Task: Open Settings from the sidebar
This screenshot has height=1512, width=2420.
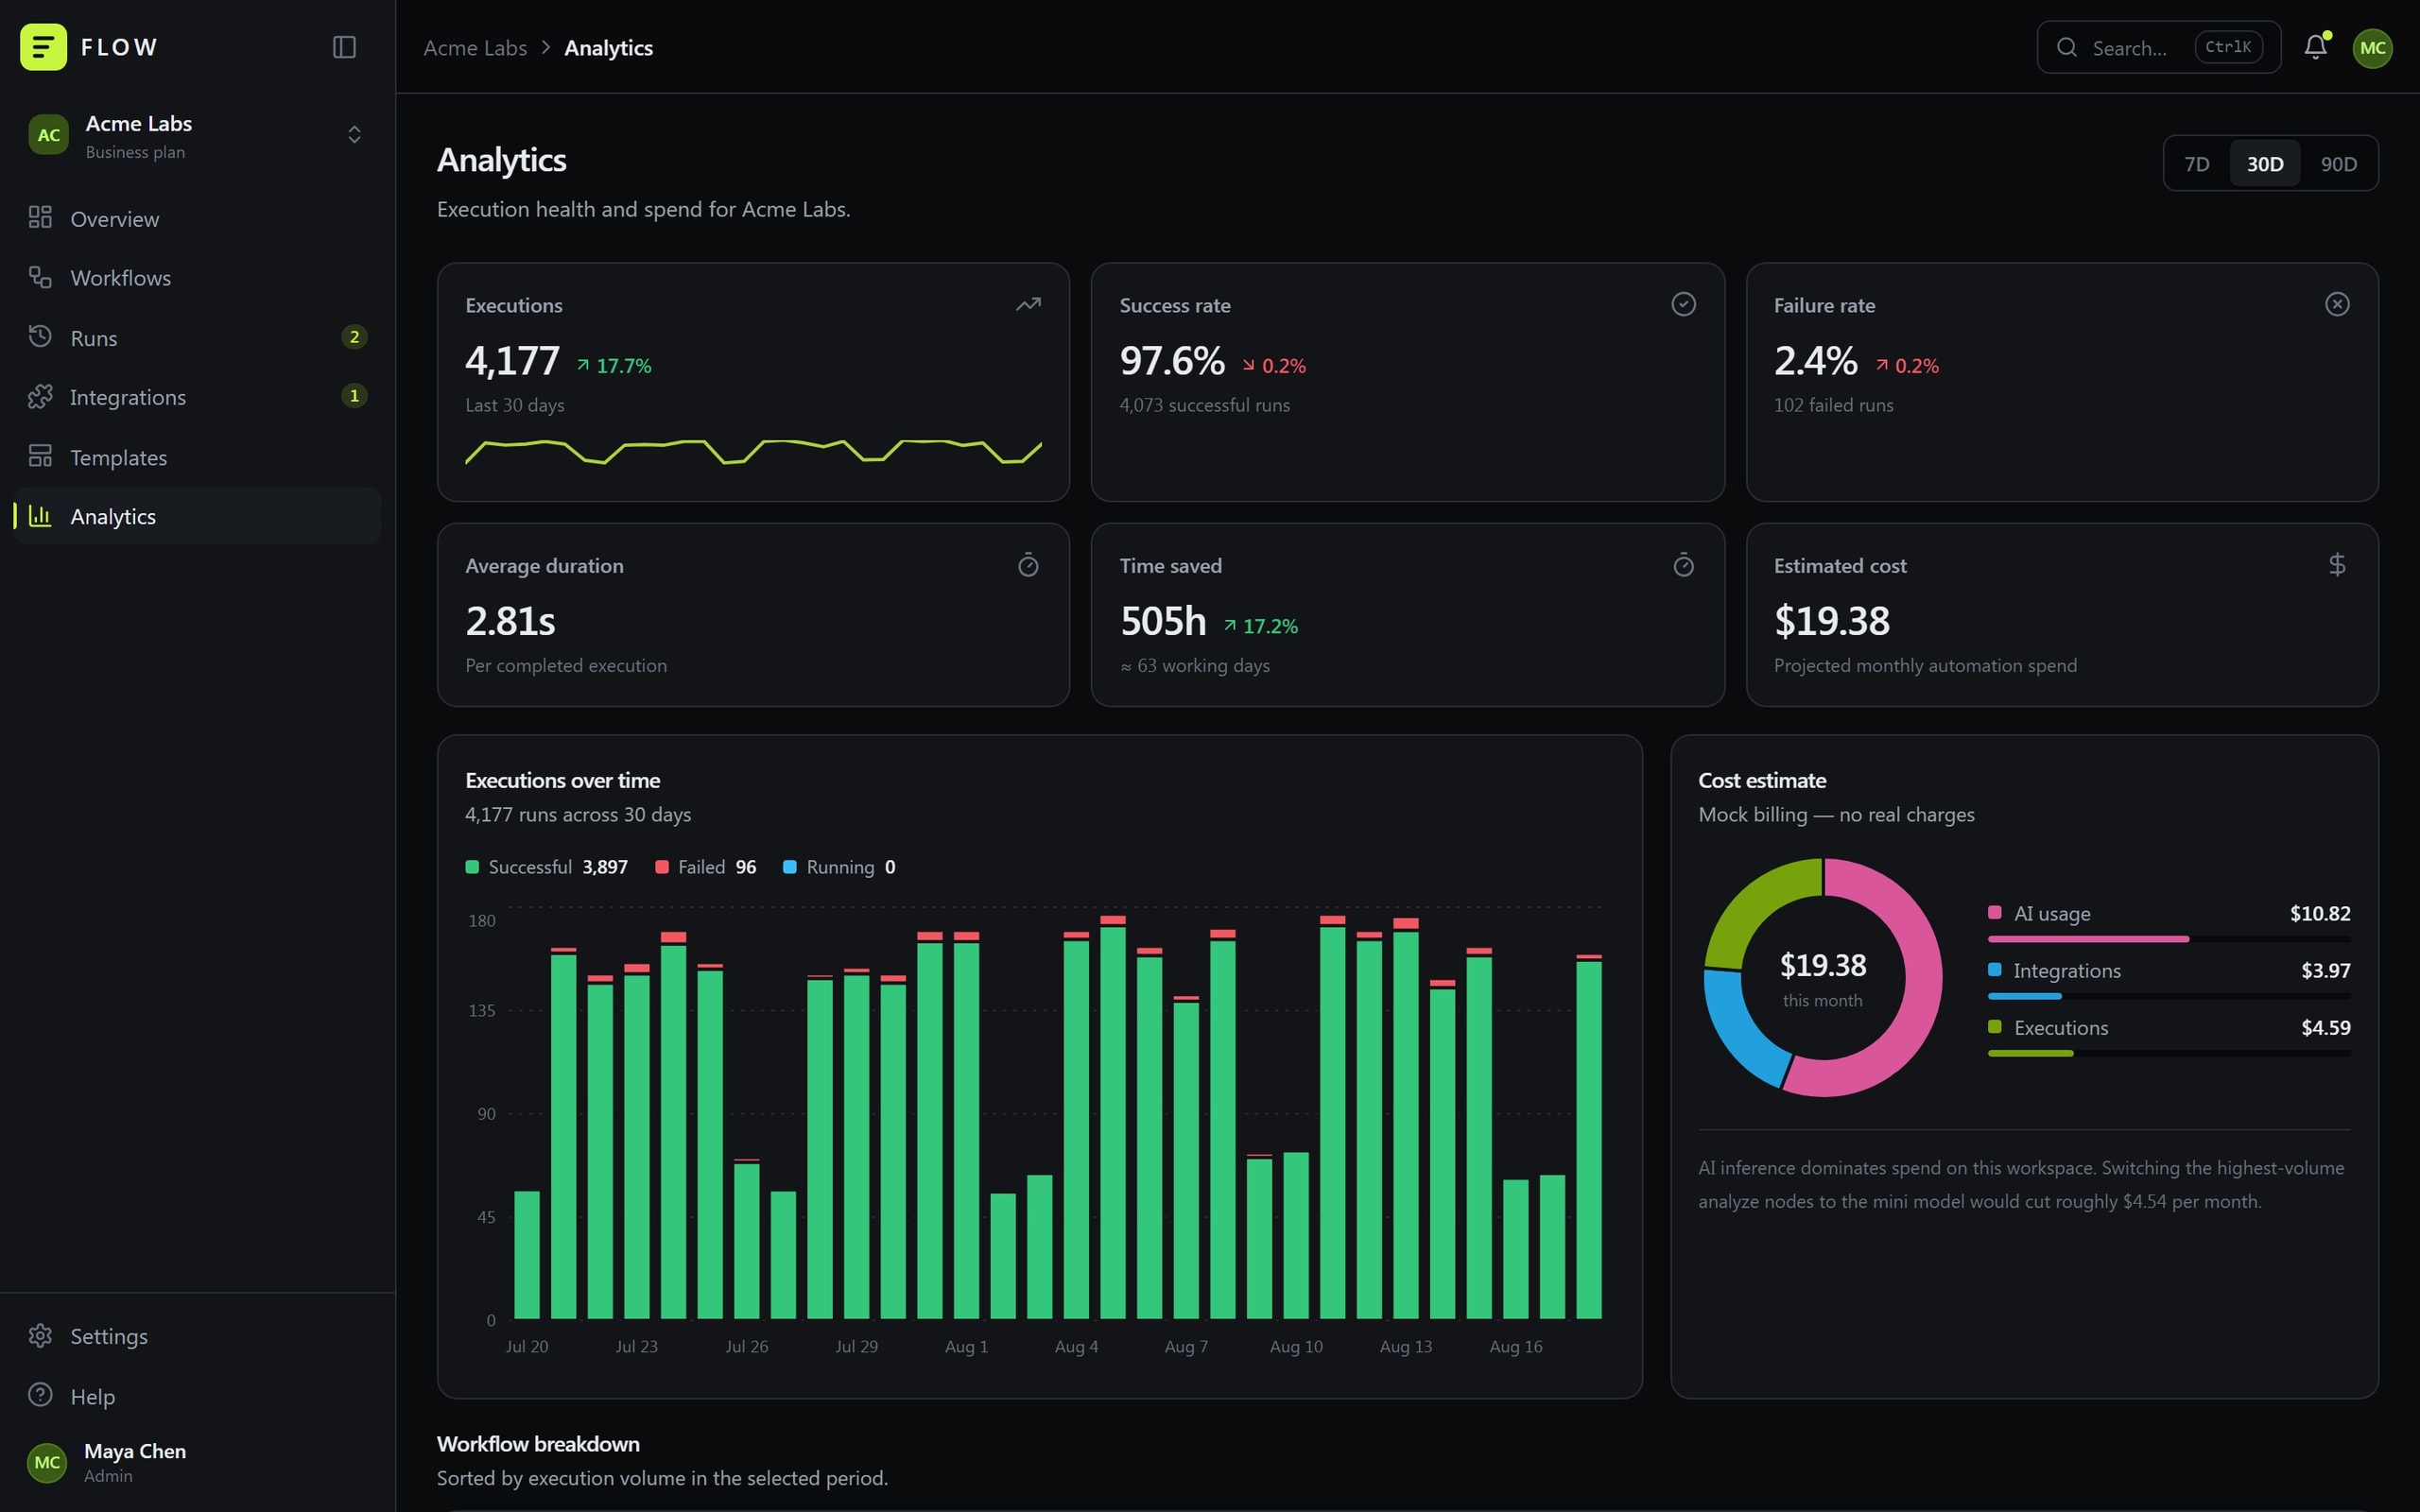Action: coord(197,1336)
